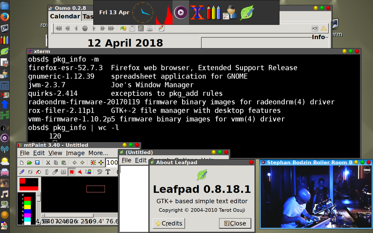
Task: Select the shuffle tool in mtPaint
Action: (30, 172)
